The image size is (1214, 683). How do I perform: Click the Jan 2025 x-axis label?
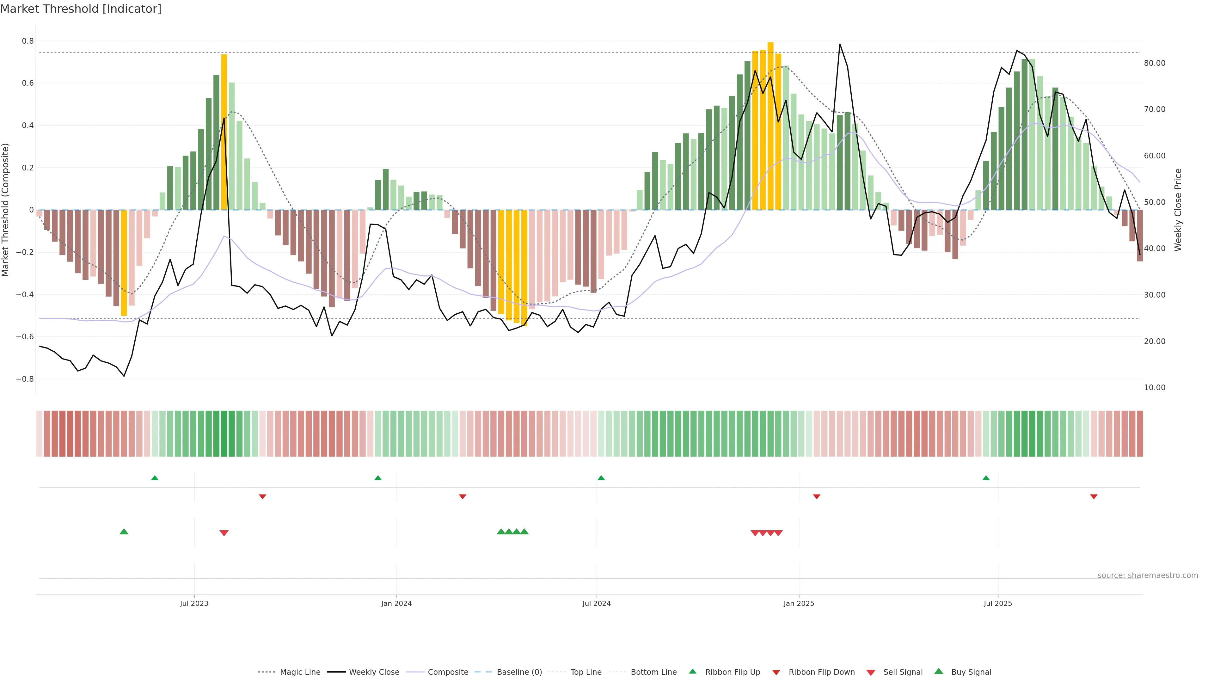pyautogui.click(x=798, y=603)
